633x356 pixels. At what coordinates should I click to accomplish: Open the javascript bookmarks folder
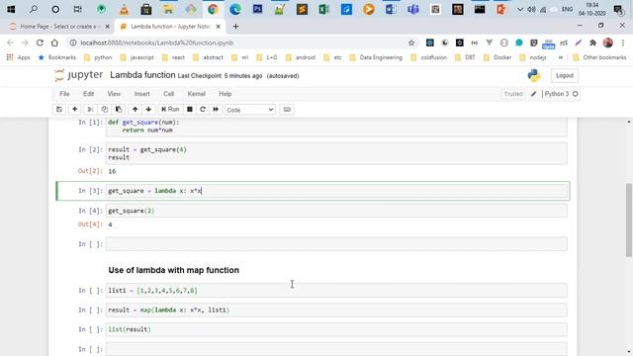click(137, 57)
